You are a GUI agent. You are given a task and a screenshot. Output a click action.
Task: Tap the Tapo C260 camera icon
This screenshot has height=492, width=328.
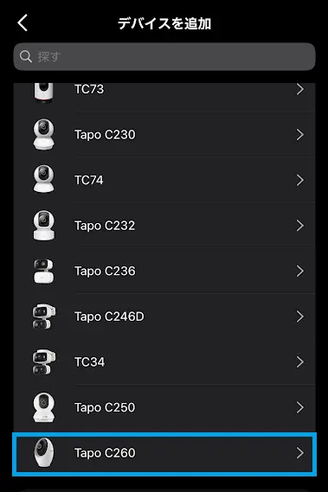(43, 452)
